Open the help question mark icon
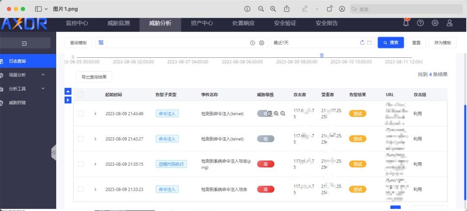The image size is (467, 211). click(x=420, y=23)
